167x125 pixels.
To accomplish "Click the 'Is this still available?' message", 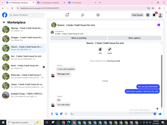I will (x=66, y=69).
